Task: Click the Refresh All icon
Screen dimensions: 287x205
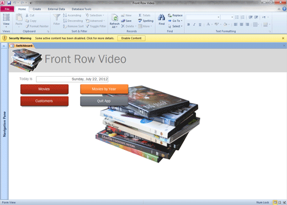Action: click(x=115, y=18)
